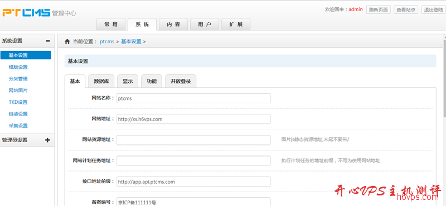Click the 刷新页面 button
This screenshot has height=206, width=446.
tap(379, 9)
